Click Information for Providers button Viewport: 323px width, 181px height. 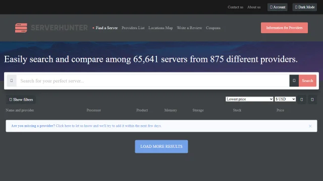pos(284,28)
